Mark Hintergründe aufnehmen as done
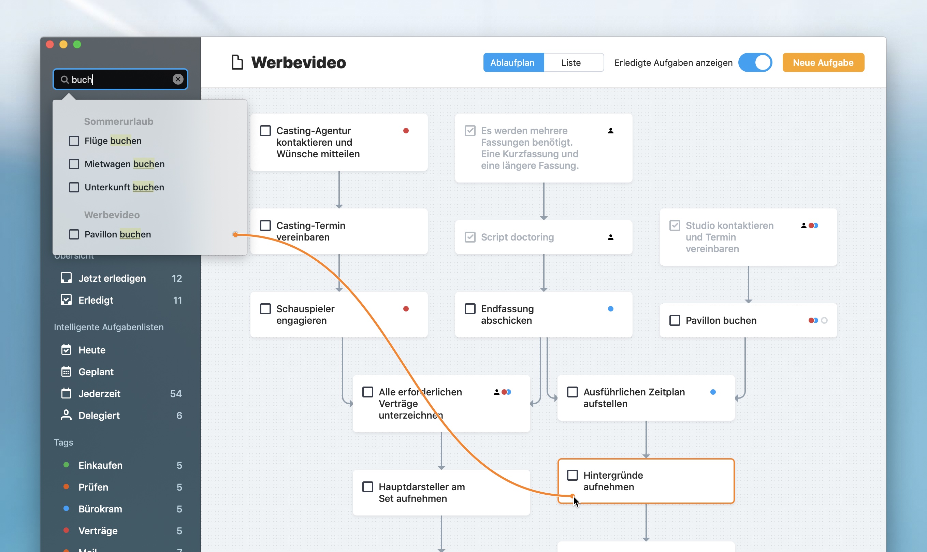Viewport: 927px width, 552px height. (x=572, y=475)
